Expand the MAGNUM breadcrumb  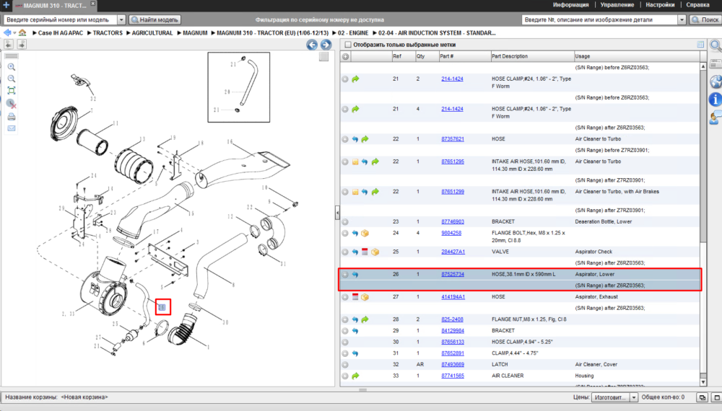[179, 33]
